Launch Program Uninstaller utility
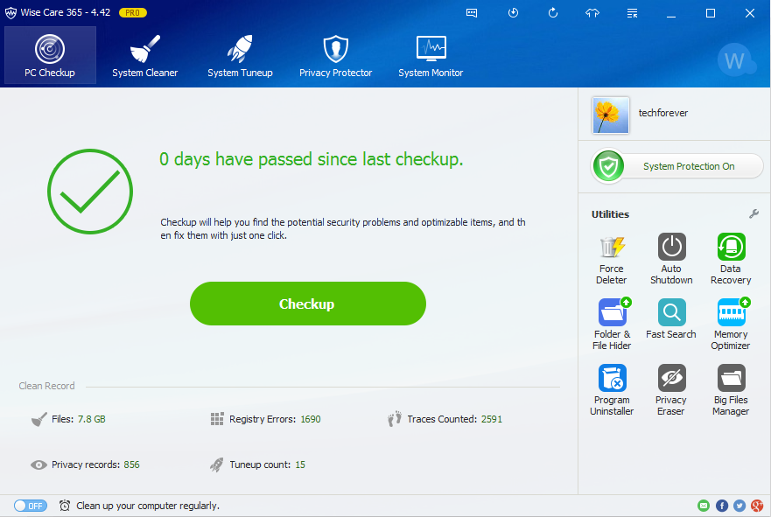The image size is (771, 517). (612, 390)
